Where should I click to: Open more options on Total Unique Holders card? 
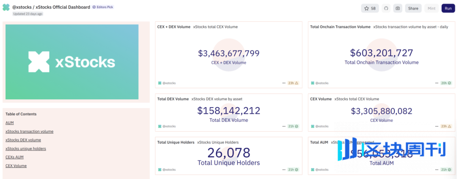pyautogui.click(x=284, y=169)
